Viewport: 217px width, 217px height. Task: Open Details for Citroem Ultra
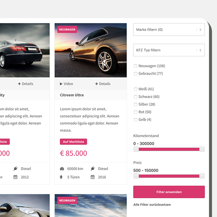point(103,84)
